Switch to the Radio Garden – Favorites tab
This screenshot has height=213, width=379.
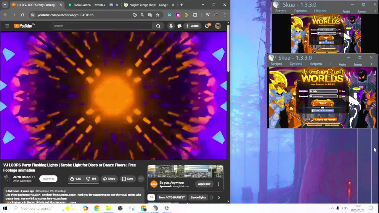[x=89, y=5]
